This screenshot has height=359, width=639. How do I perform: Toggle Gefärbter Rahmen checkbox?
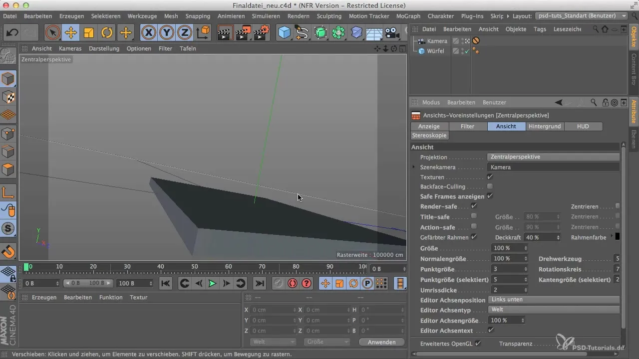[474, 237]
